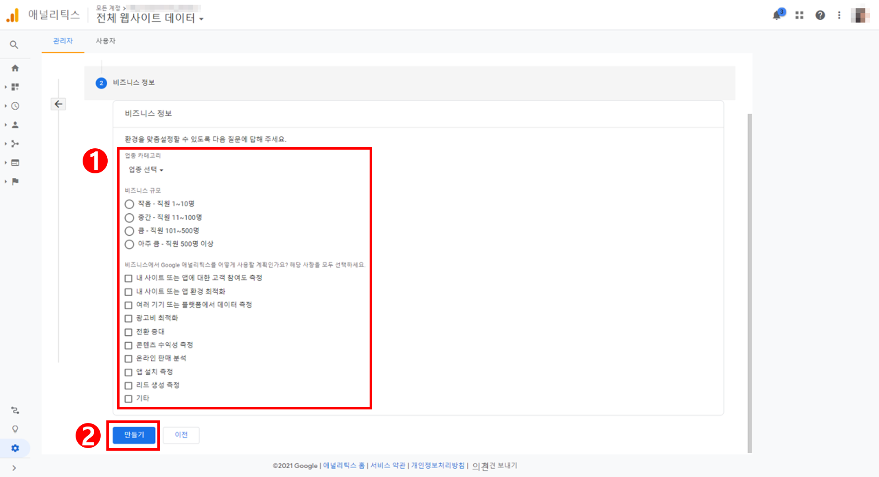Click the help question mark icon
Image resolution: width=879 pixels, height=477 pixels.
click(820, 15)
